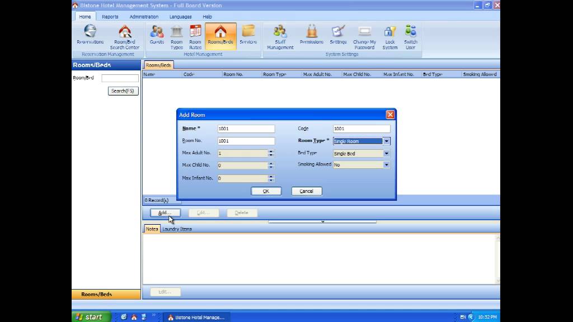Switch to the Laundry Items tab
This screenshot has height=322, width=573.
[x=177, y=229]
